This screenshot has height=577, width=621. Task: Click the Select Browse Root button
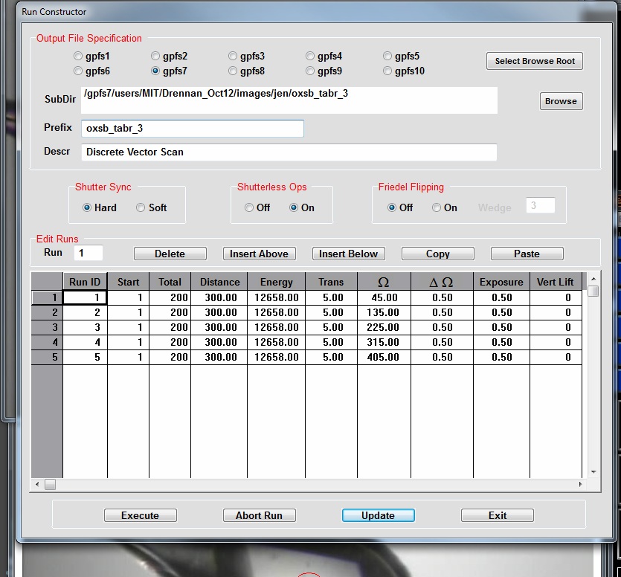(535, 61)
